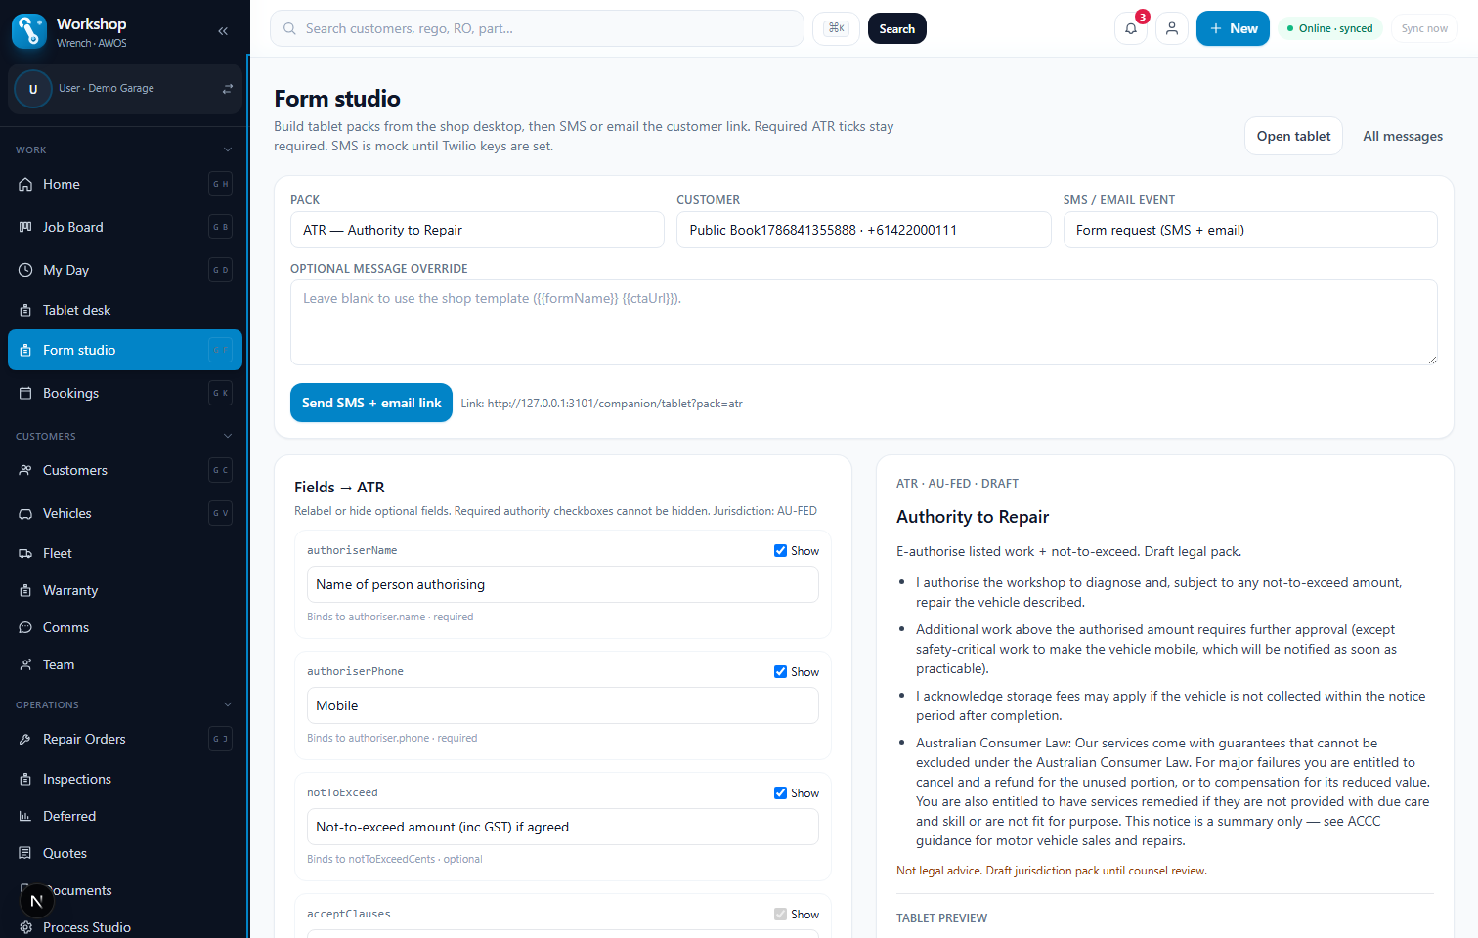Open the User · Demo Garage switcher

point(125,89)
